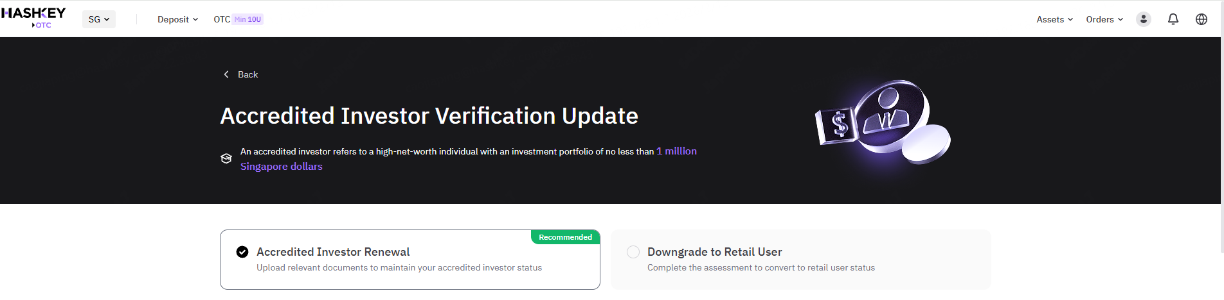Expand the SG region dropdown
The height and width of the screenshot is (300, 1224).
99,19
